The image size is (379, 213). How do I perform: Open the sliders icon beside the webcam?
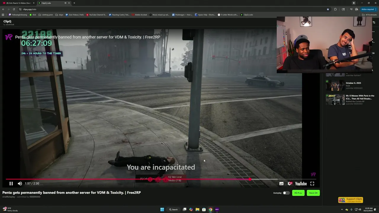pos(374,22)
